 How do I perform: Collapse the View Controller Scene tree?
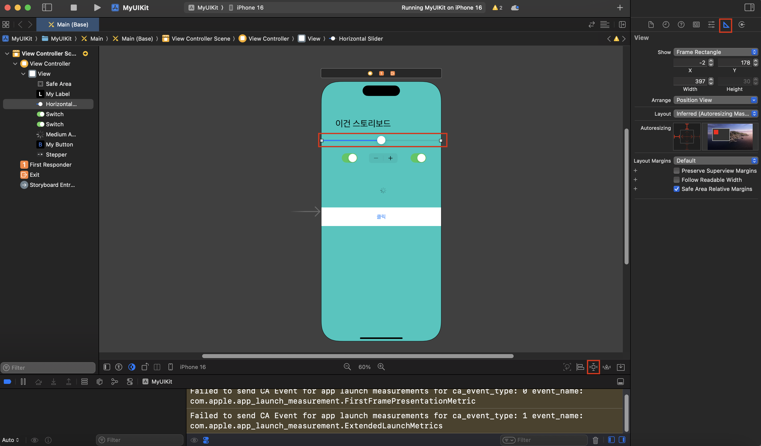tap(7, 54)
